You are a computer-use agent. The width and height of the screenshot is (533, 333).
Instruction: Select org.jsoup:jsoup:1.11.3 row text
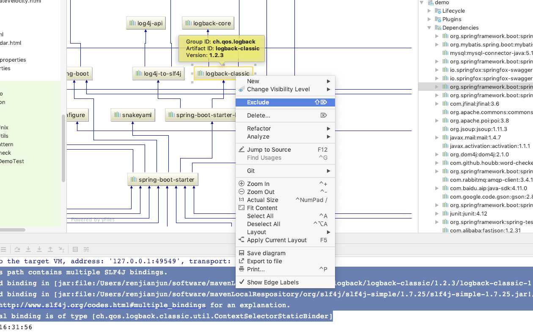coord(478,129)
